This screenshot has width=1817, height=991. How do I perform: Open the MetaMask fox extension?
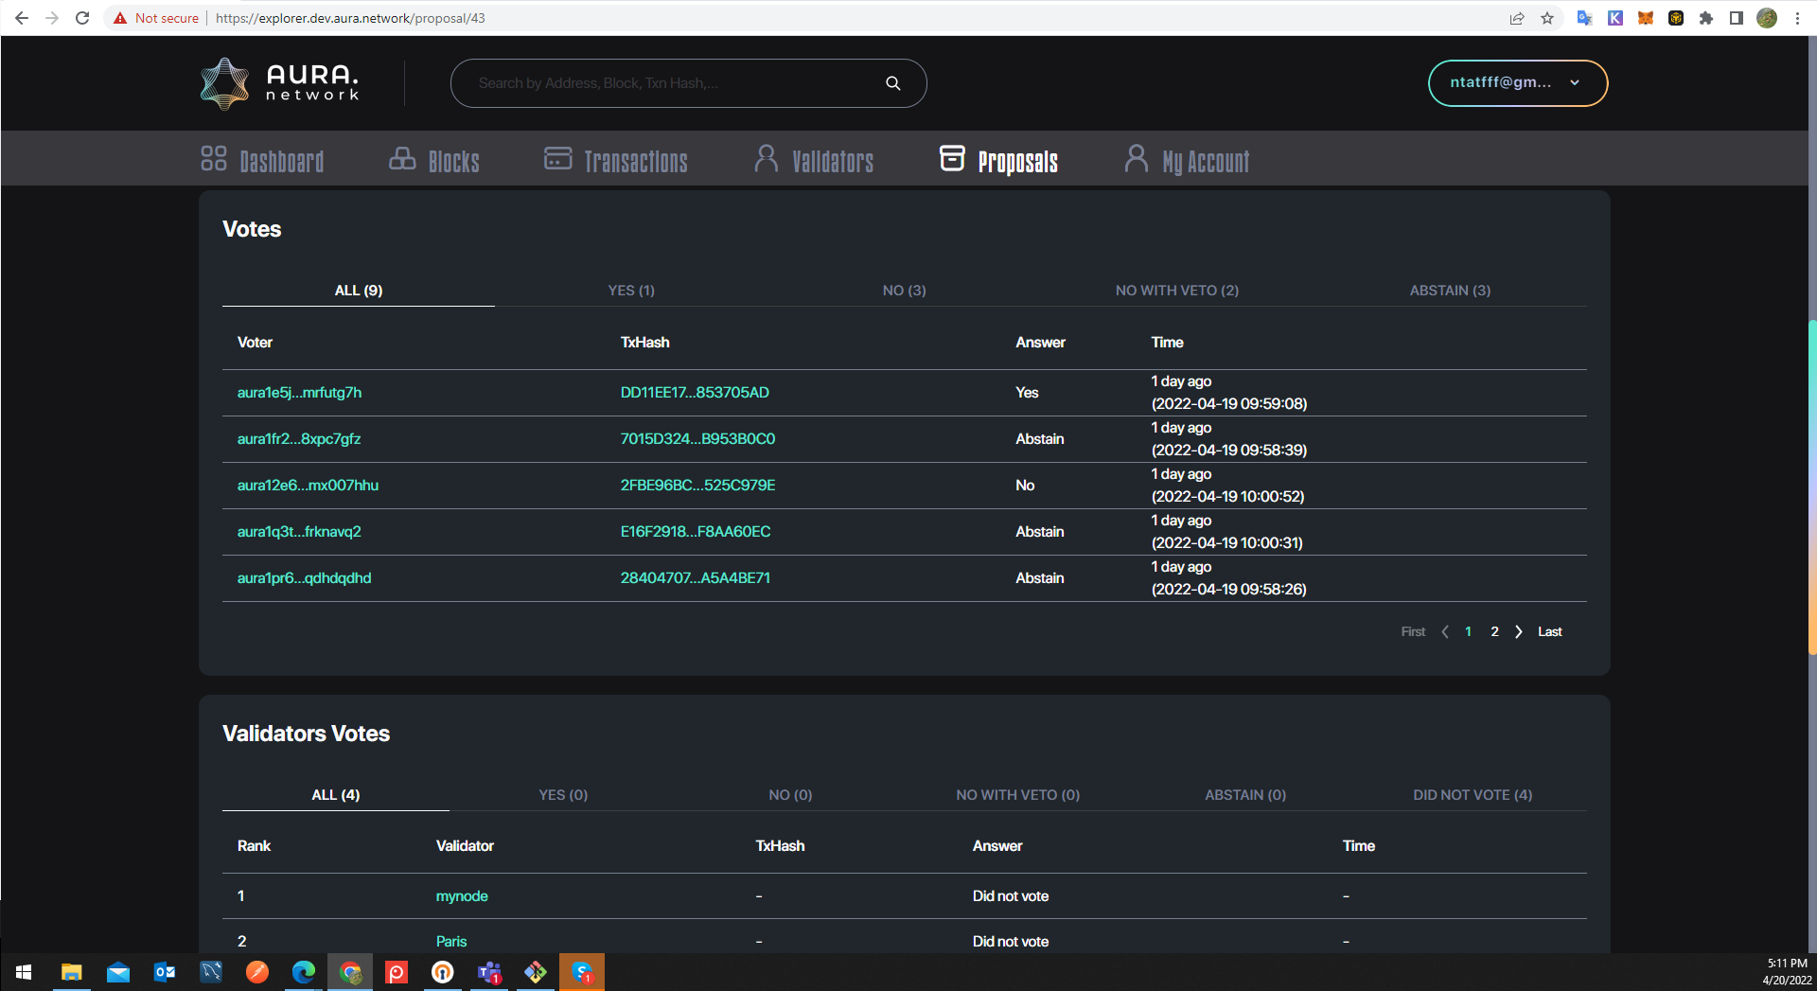click(1646, 18)
